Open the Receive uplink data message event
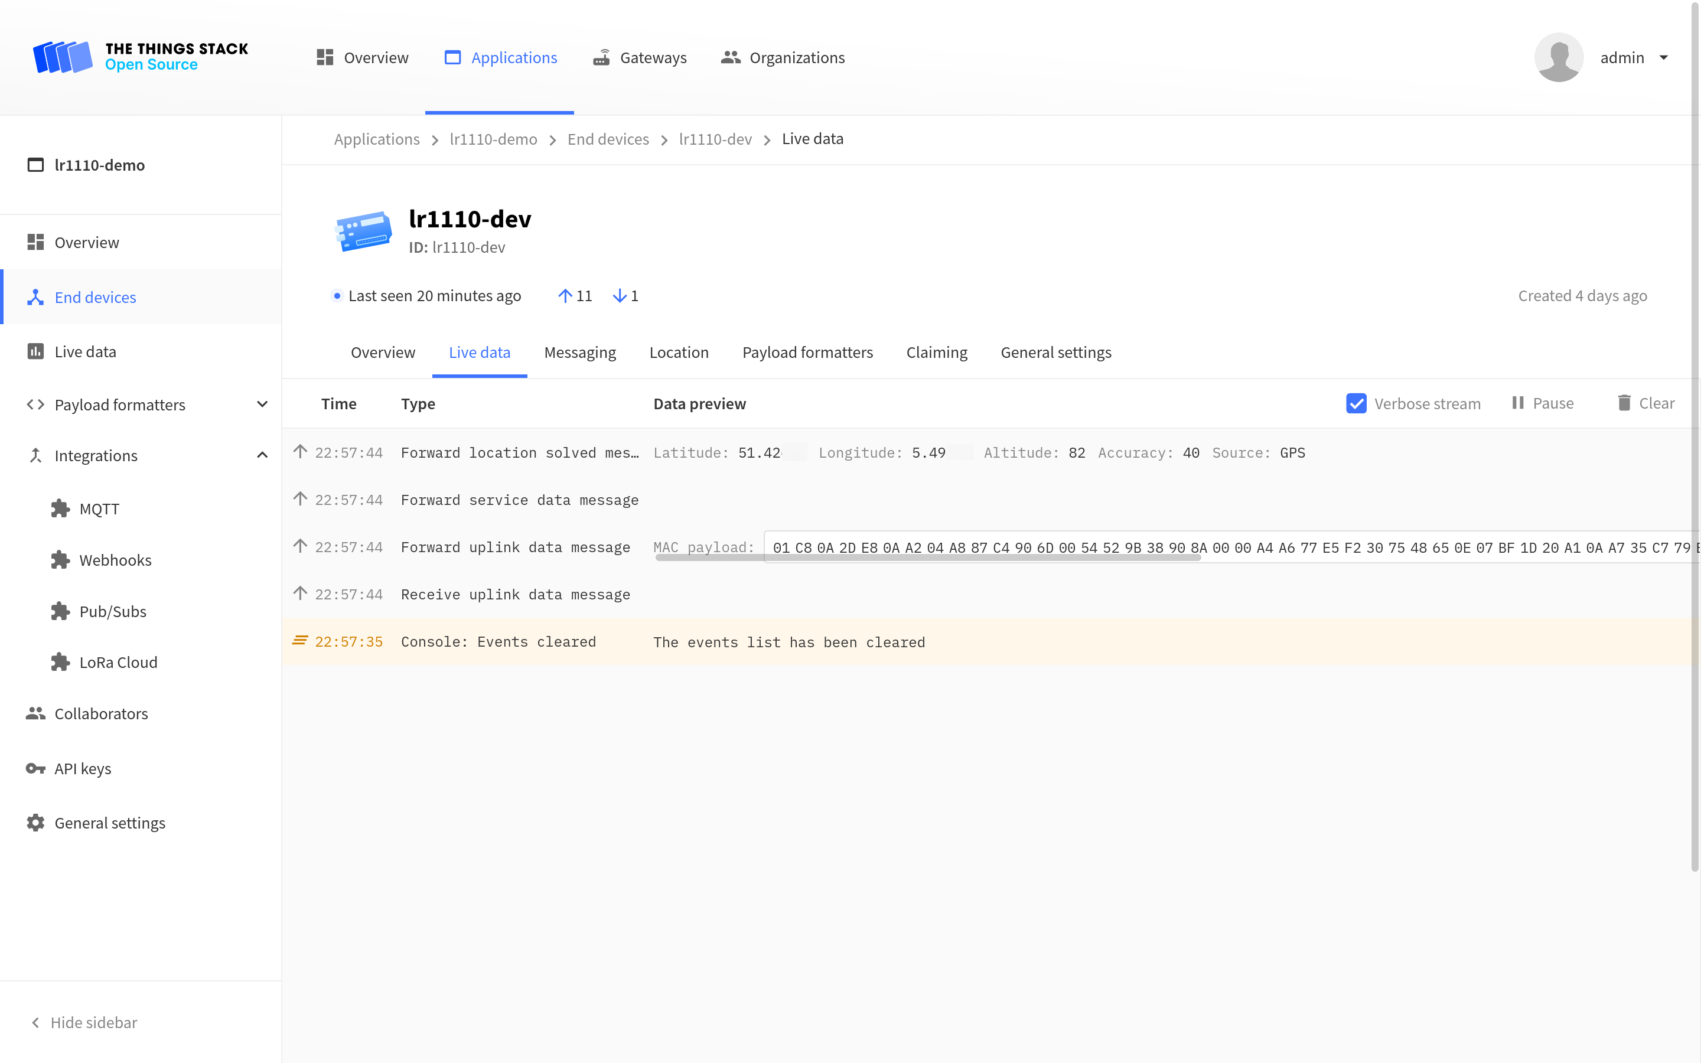This screenshot has height=1063, width=1701. coord(990,594)
